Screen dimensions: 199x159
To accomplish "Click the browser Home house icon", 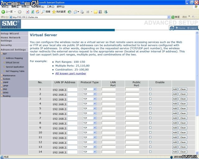I will click(x=37, y=12).
